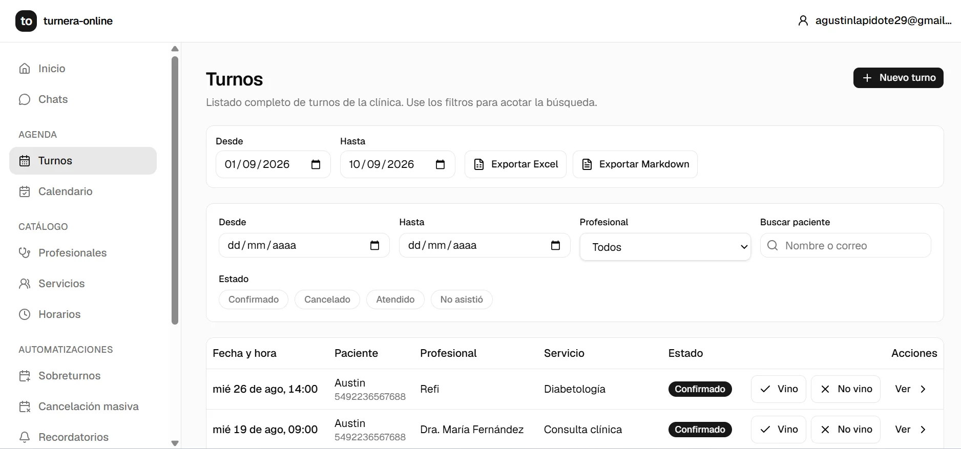Click the Chats bubble icon

[25, 99]
